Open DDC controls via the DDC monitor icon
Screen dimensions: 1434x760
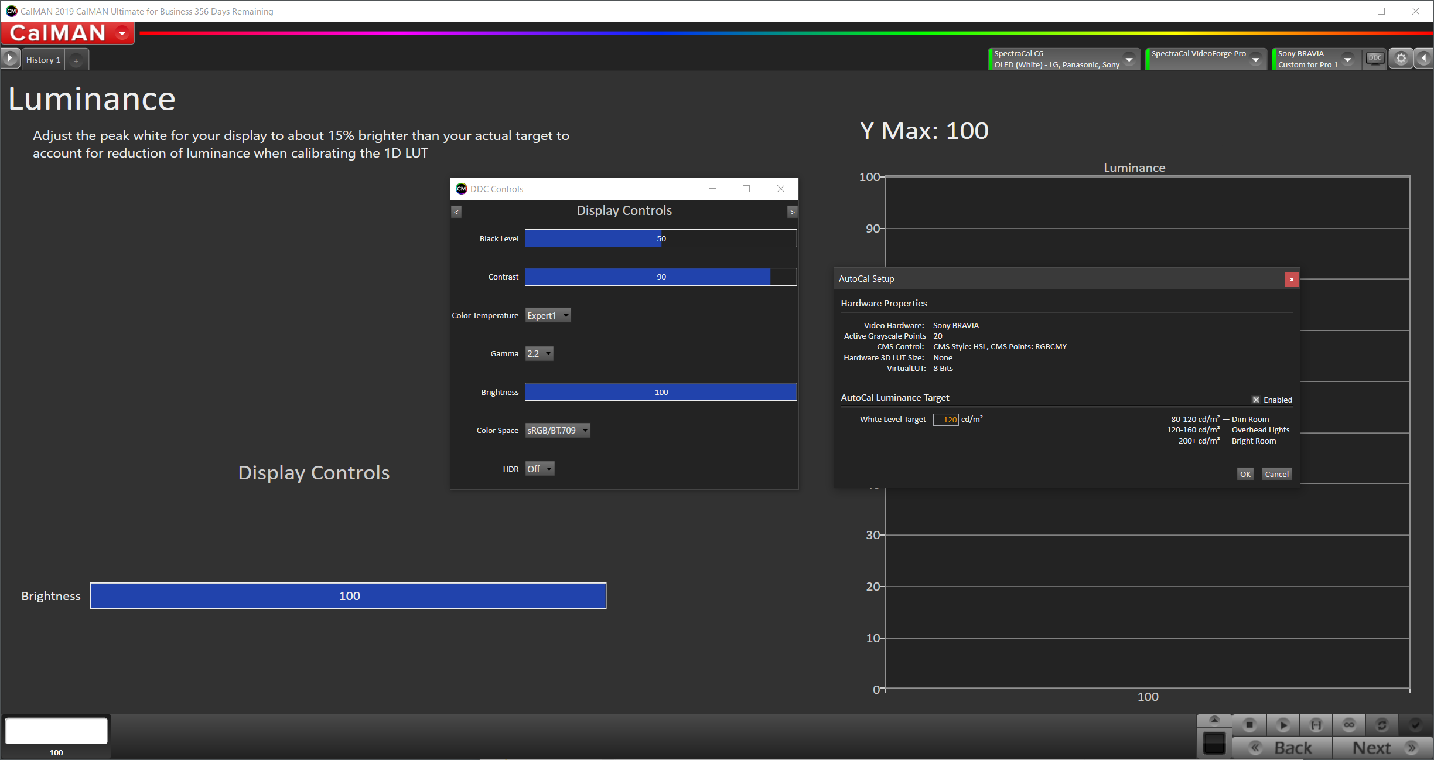coord(1375,59)
